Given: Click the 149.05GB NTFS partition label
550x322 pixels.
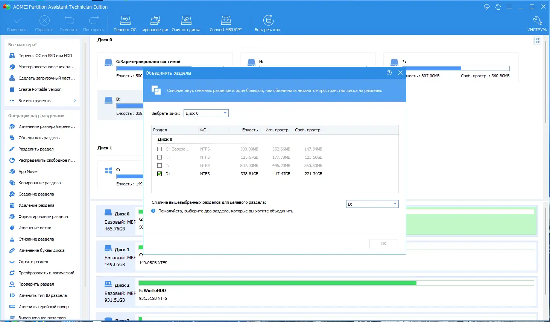Looking at the screenshot, I should pos(153,263).
